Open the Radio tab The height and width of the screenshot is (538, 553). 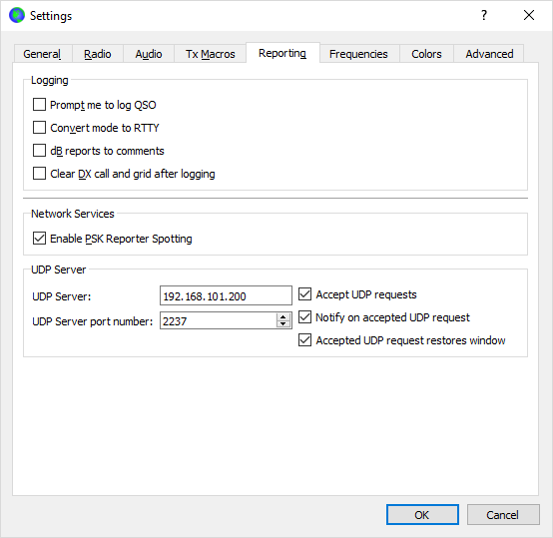click(x=98, y=54)
